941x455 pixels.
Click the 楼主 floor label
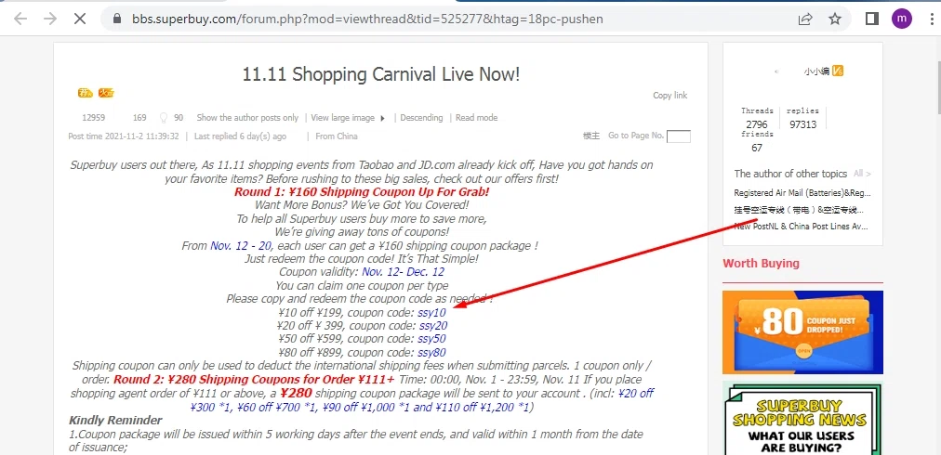(x=591, y=136)
